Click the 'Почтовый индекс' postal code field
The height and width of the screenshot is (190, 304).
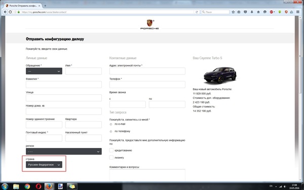pos(44,138)
